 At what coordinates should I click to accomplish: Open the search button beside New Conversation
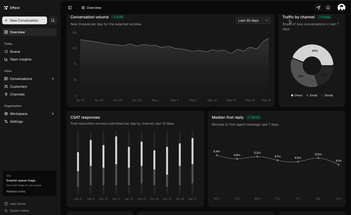click(x=53, y=20)
